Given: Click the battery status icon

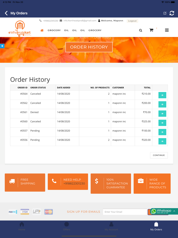Looking at the screenshot, I should point(173,2).
